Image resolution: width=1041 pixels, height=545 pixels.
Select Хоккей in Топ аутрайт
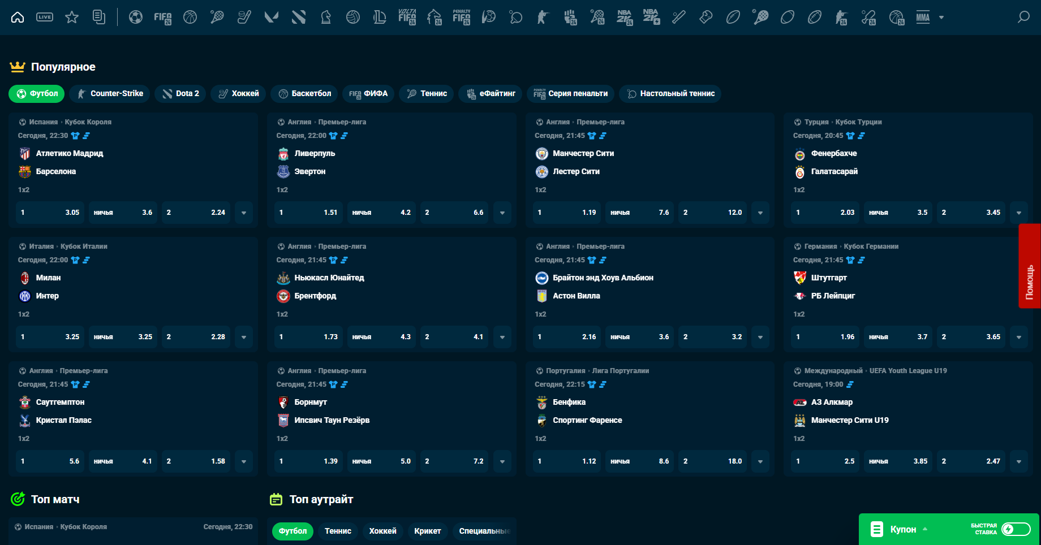[383, 531]
